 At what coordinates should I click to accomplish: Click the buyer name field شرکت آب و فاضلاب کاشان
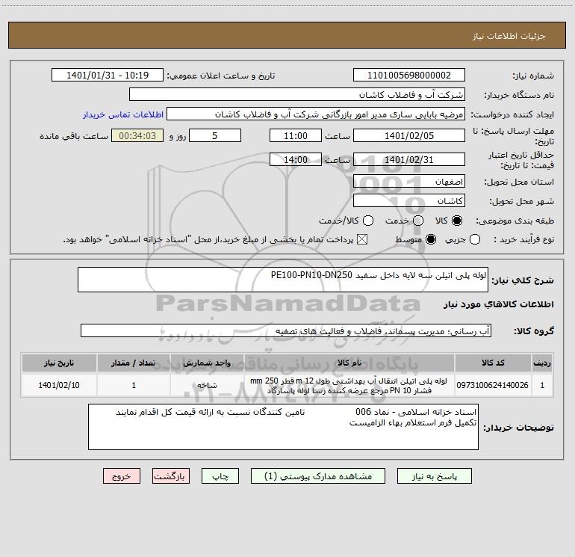click(x=297, y=94)
